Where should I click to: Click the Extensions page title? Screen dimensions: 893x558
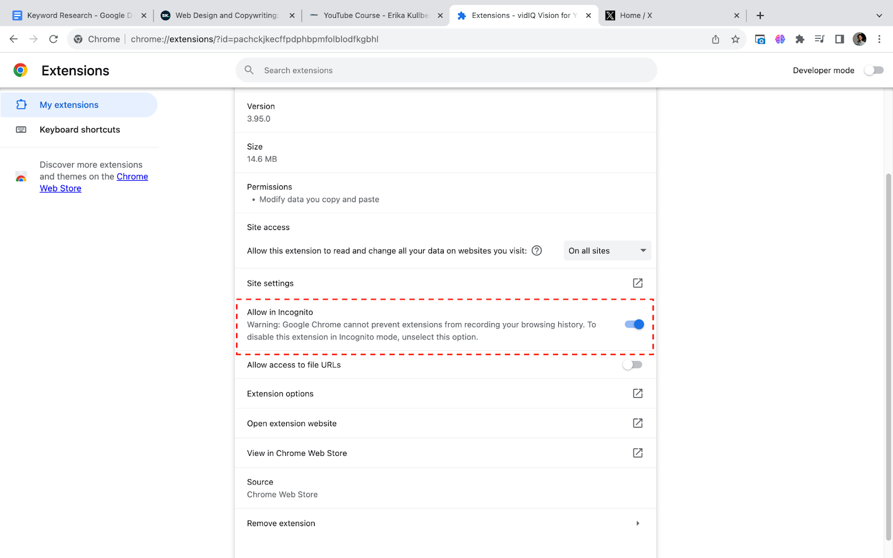75,70
